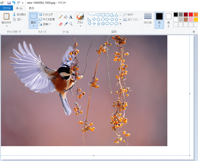Open the File (ファイル) menu
The image size is (198, 161).
click(7, 8)
